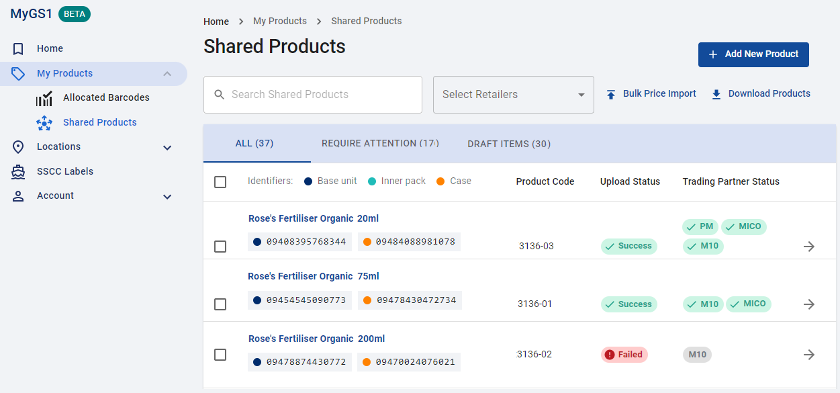This screenshot has height=393, width=840.
Task: Click the Success badge for product 3136-03
Action: pyautogui.click(x=629, y=247)
